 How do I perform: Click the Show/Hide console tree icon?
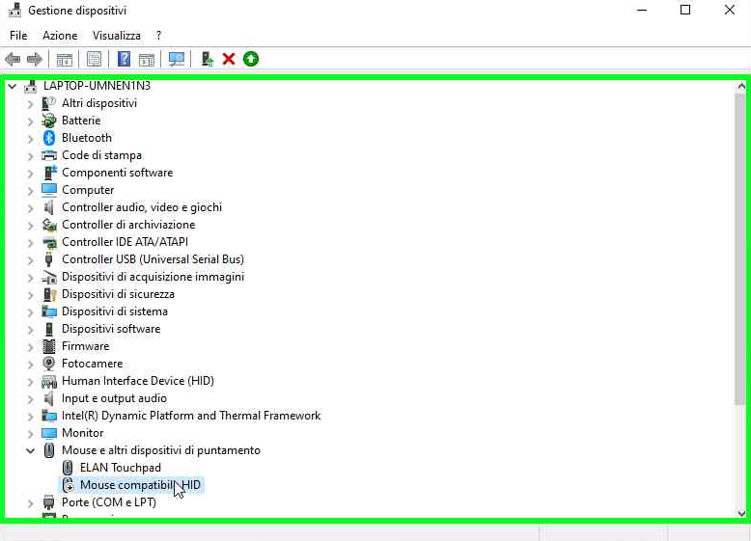pos(64,60)
